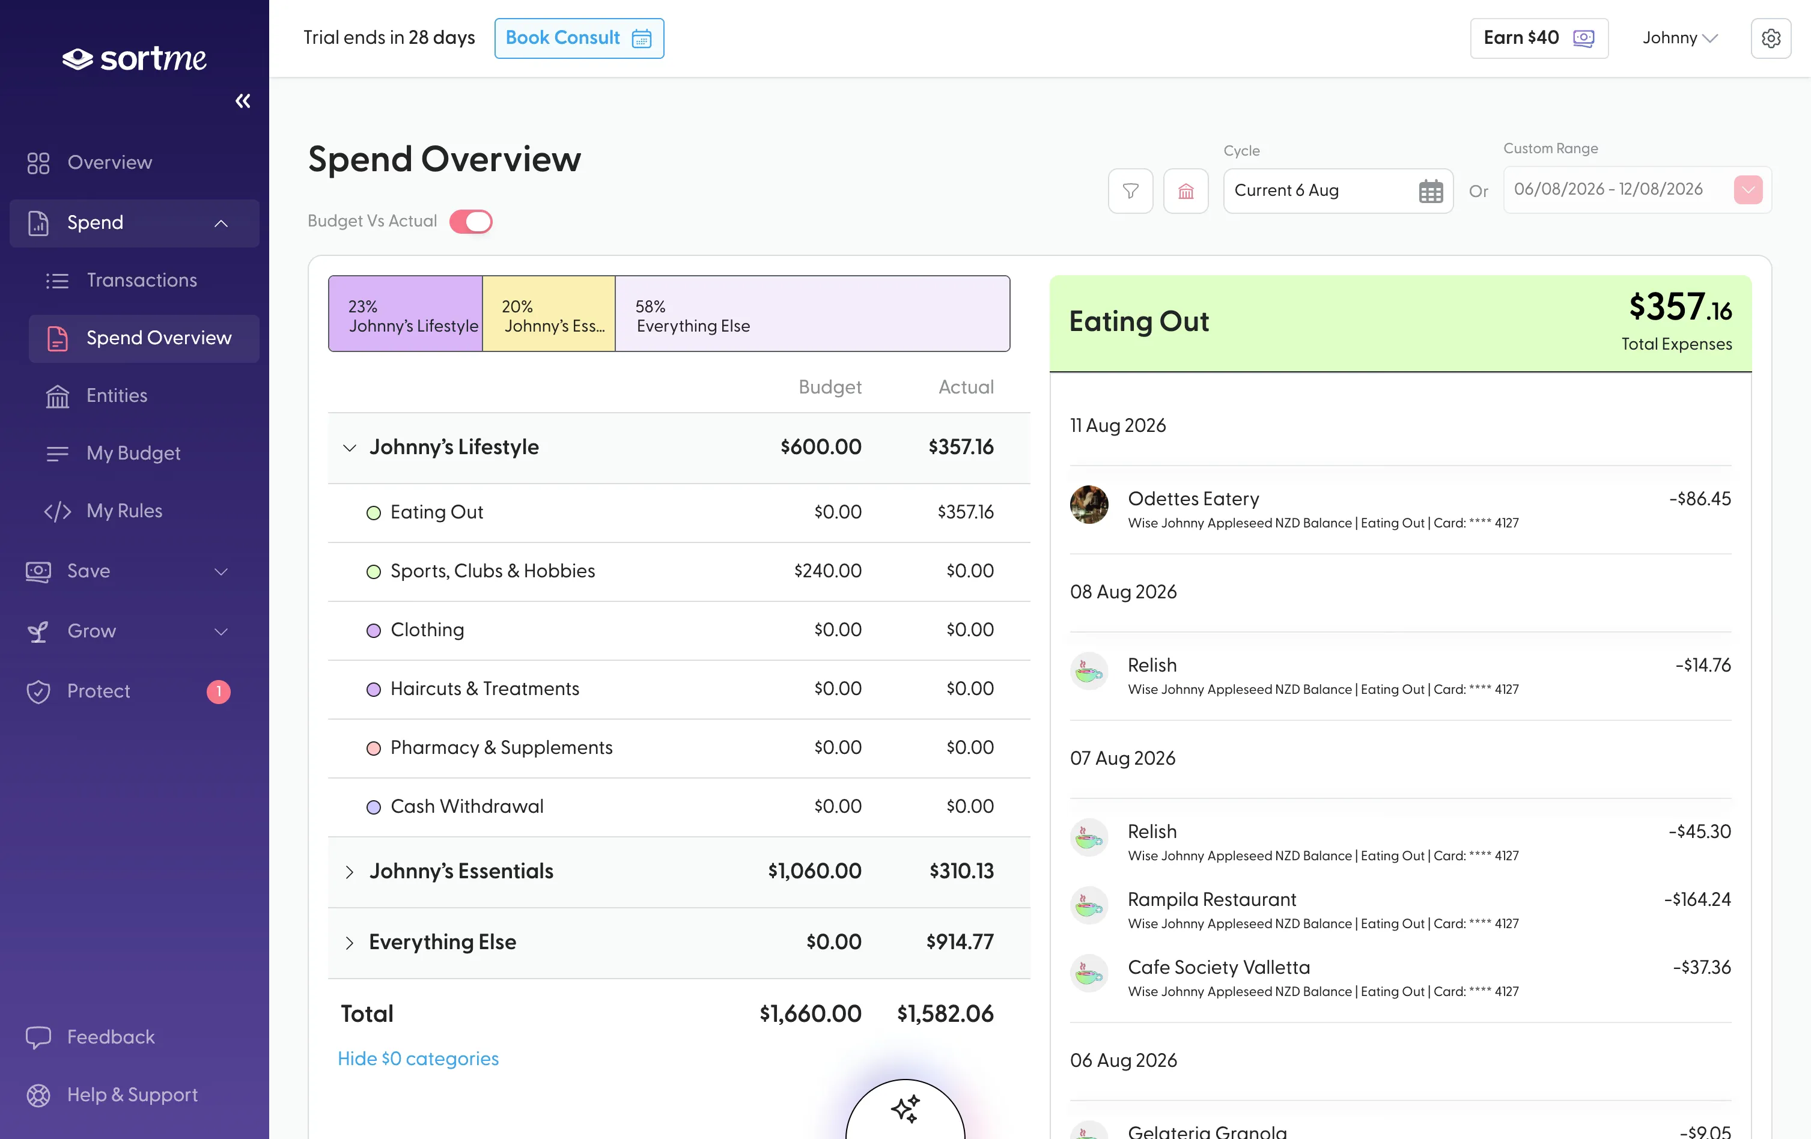Click the Earn $40 cash icon

coord(1584,38)
